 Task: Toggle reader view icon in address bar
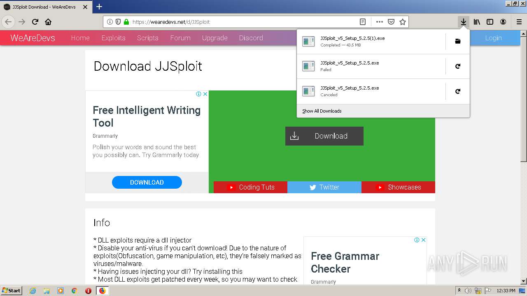point(363,22)
